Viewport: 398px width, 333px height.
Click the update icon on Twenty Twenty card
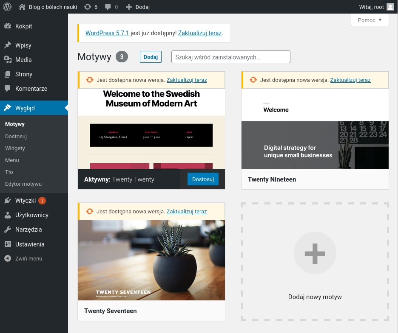tap(90, 80)
